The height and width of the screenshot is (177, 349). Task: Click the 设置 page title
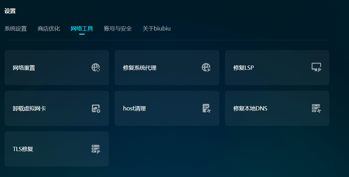[x=10, y=11]
